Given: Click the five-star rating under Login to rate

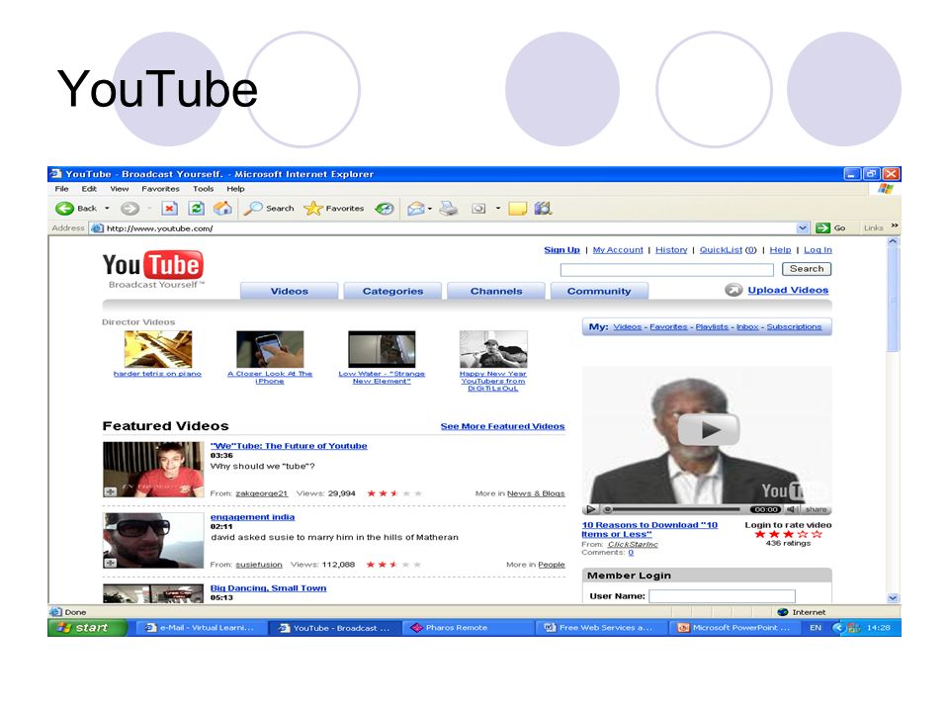Looking at the screenshot, I should coord(788,534).
